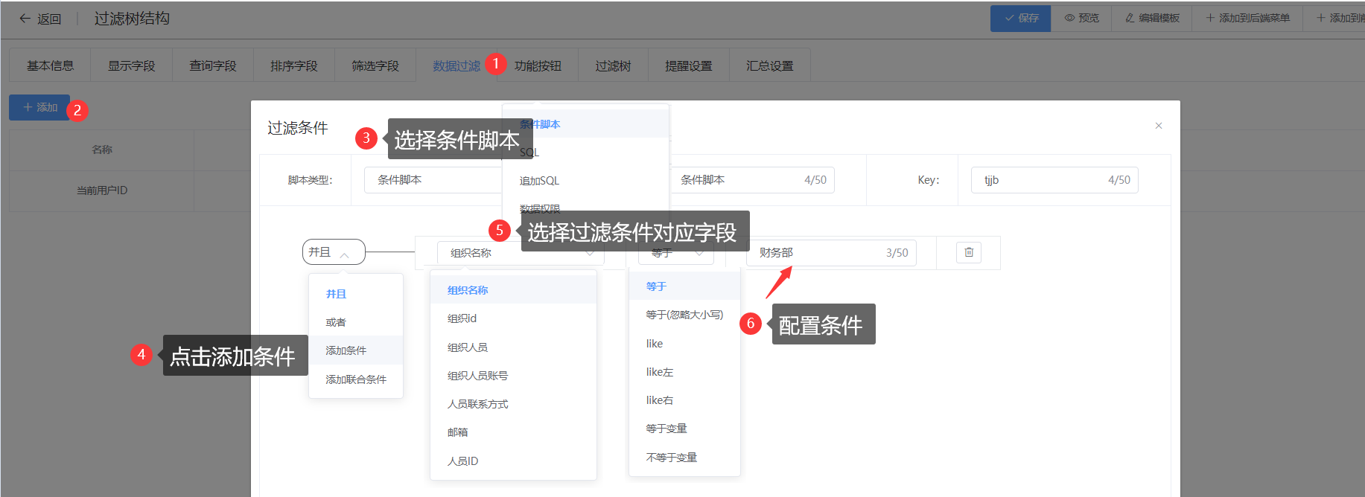Click the trash delete icon in condition row
The height and width of the screenshot is (497, 1365).
click(x=968, y=252)
